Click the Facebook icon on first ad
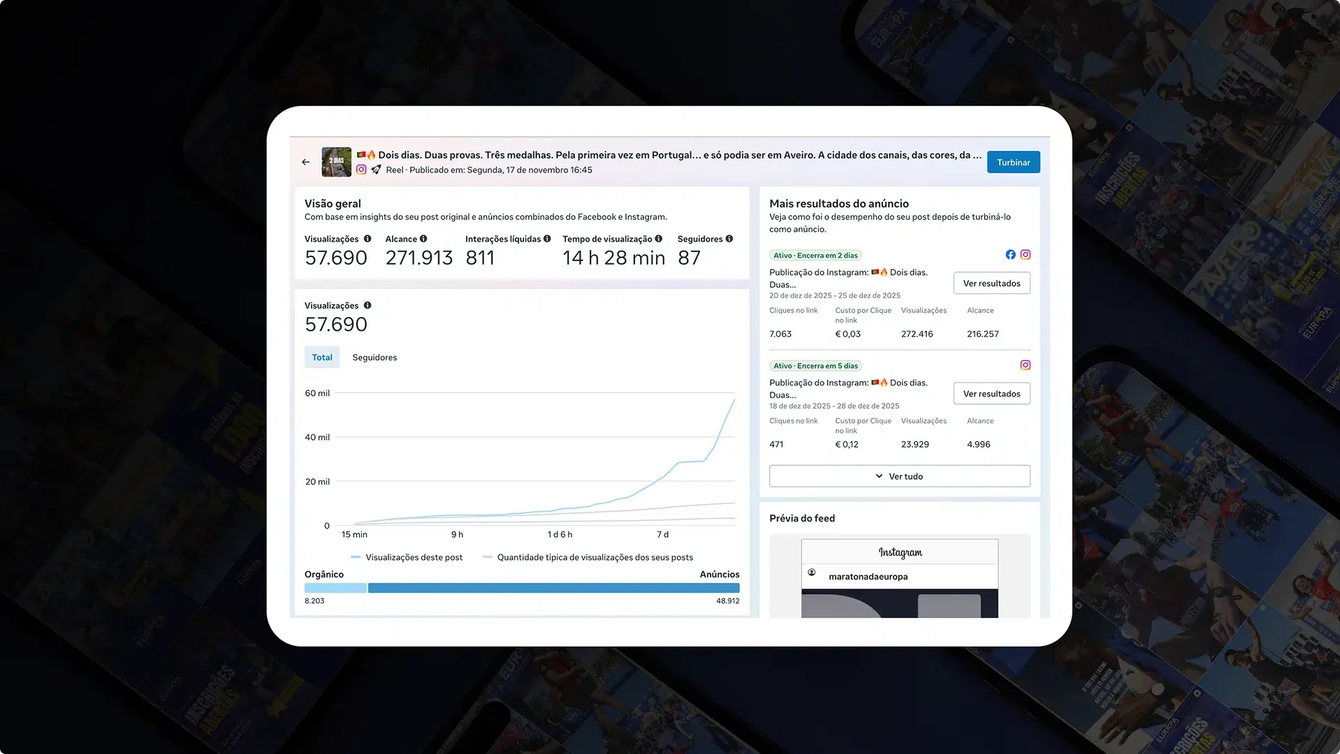Screen dimensions: 1340x754 click(1010, 255)
